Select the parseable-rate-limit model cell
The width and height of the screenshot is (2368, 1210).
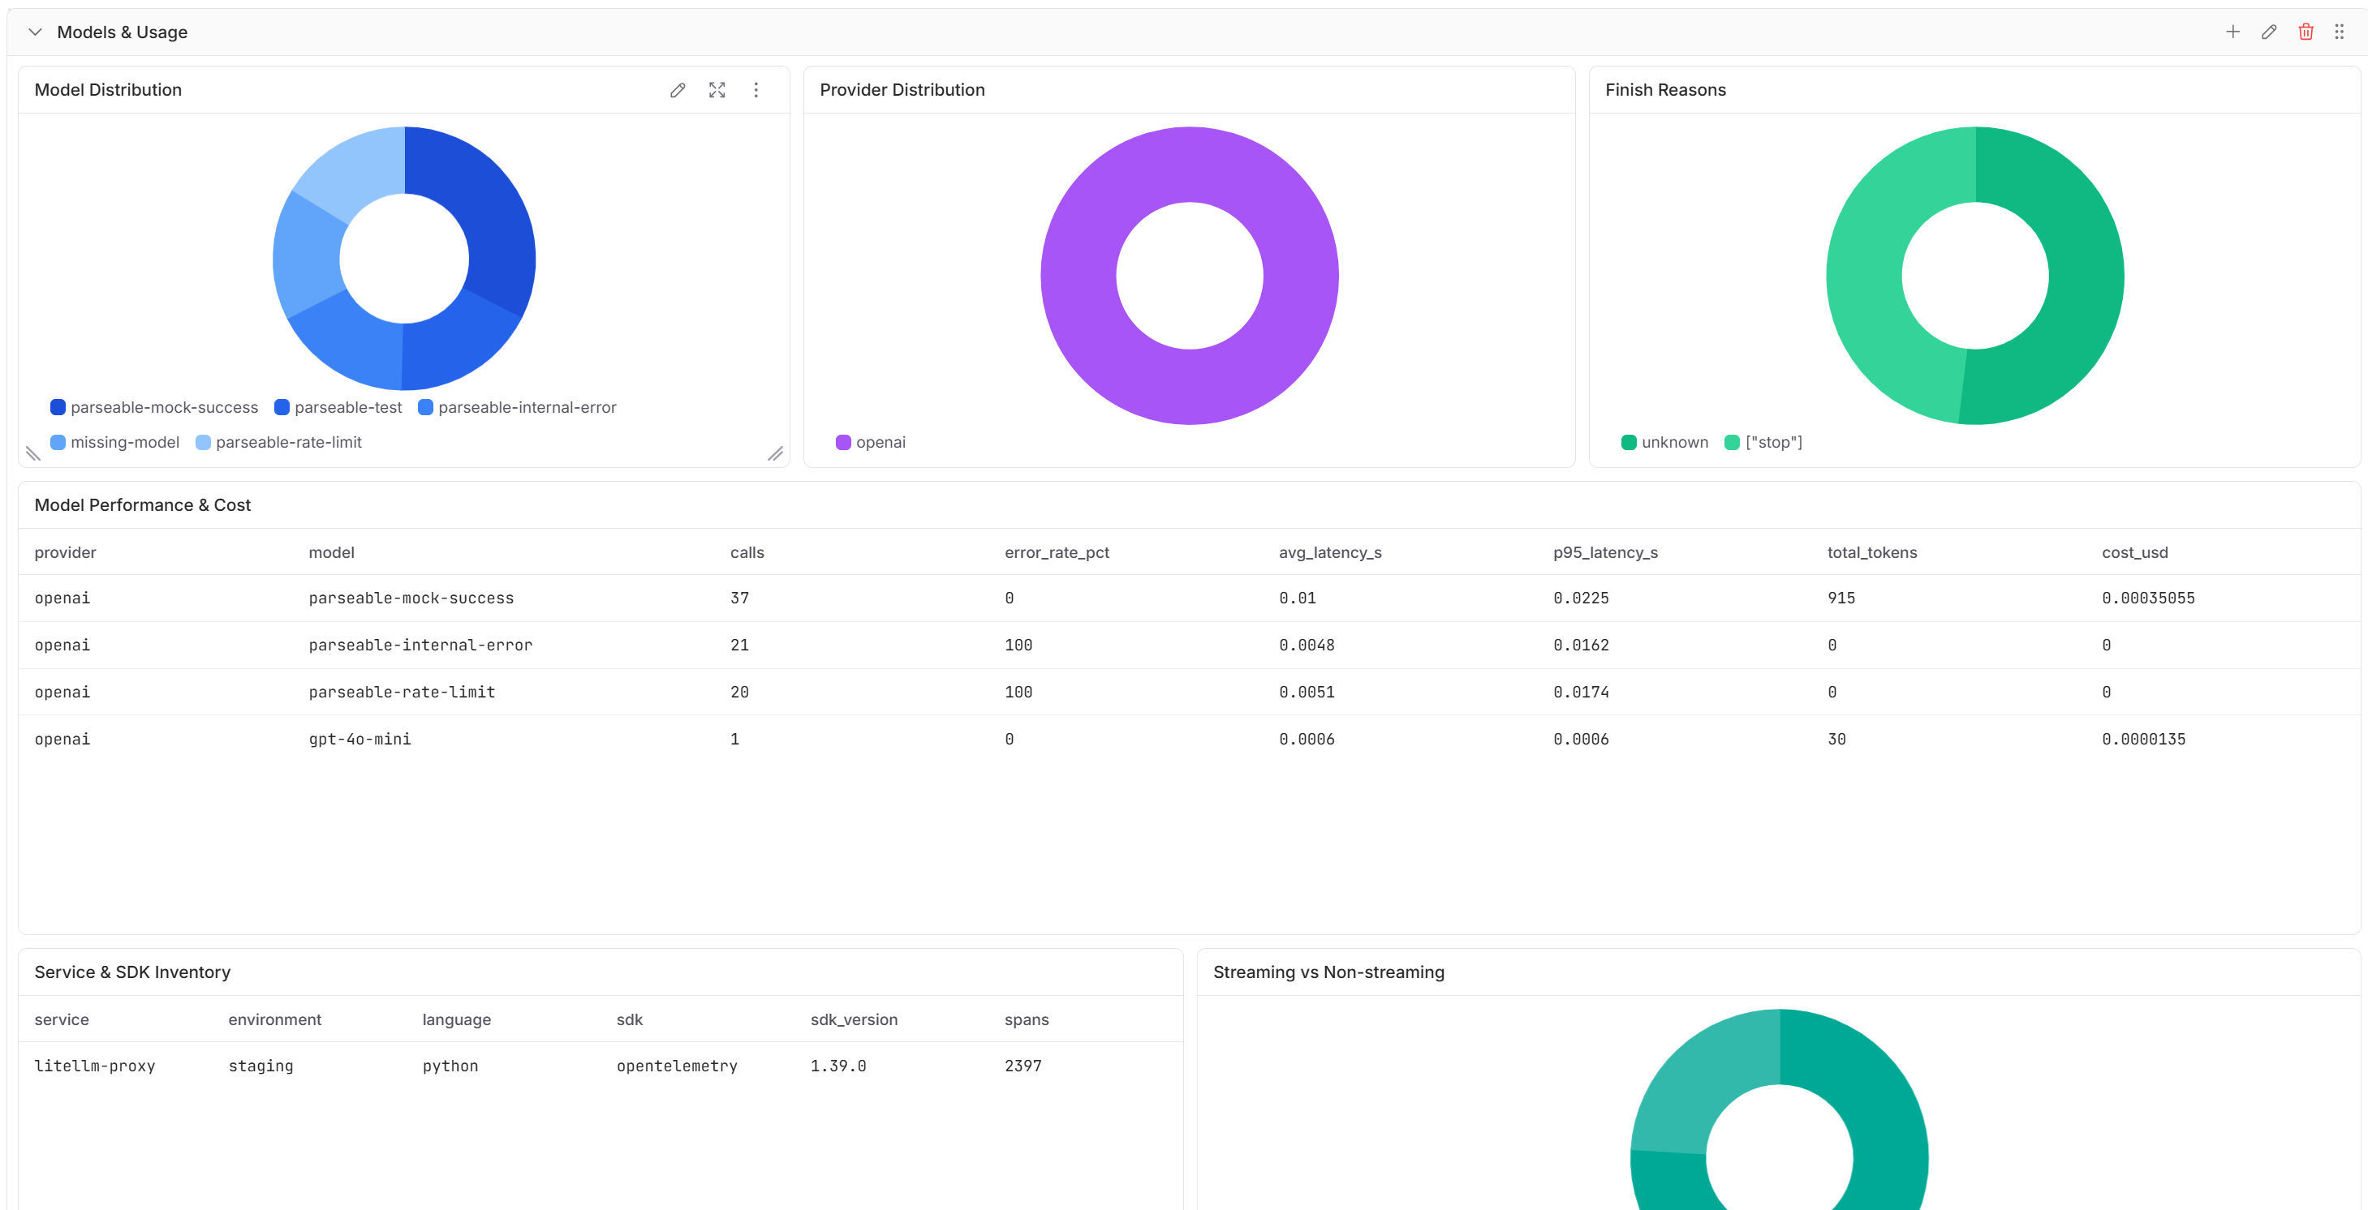402,692
